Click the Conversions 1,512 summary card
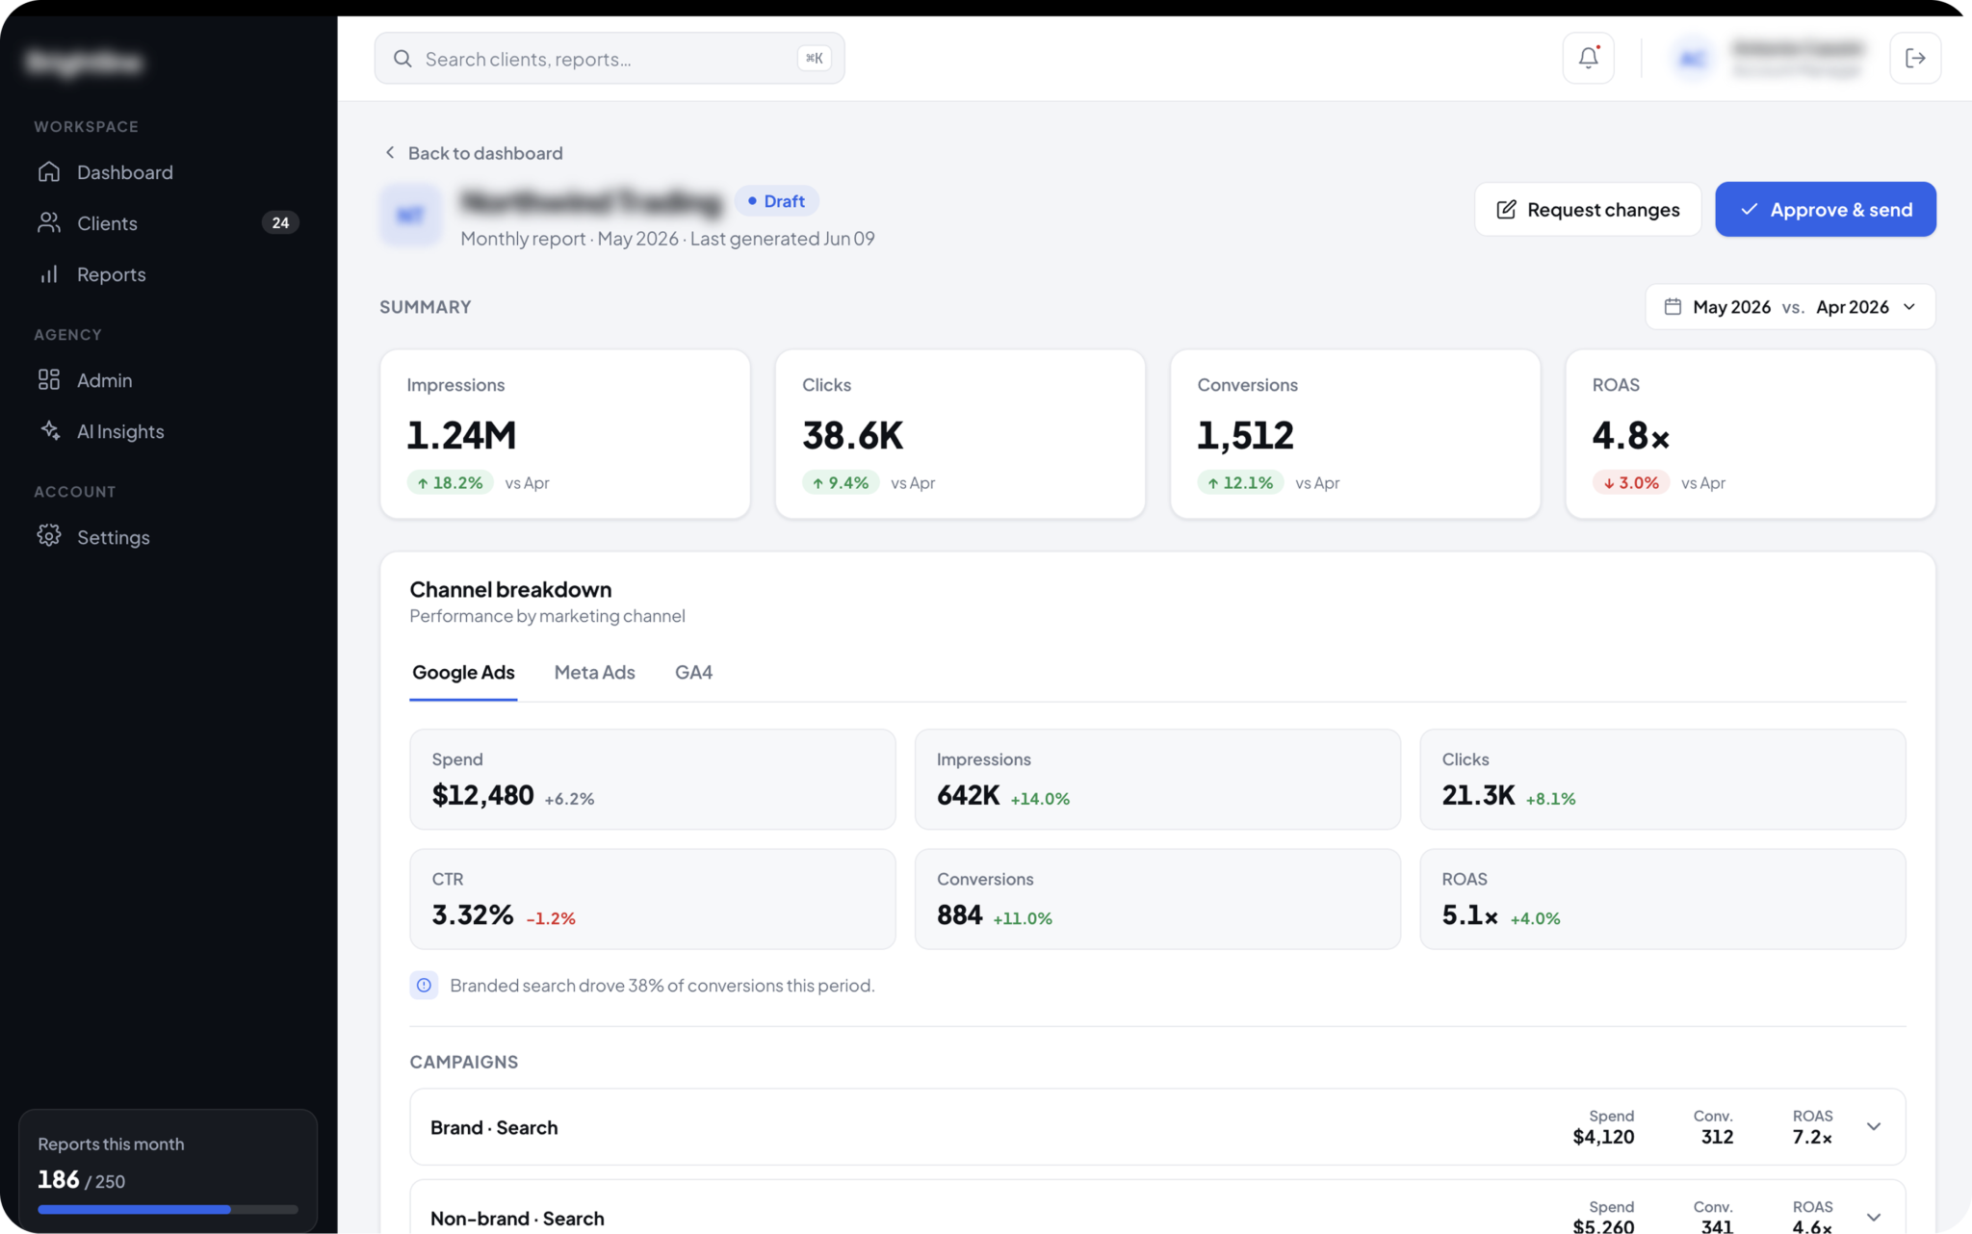The image size is (1972, 1234). click(1355, 433)
